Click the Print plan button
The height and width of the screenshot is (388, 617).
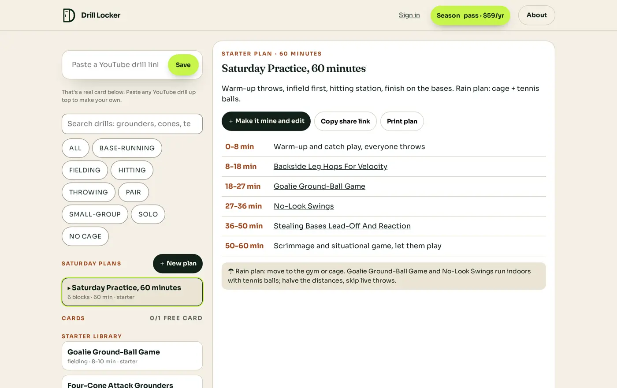click(402, 121)
